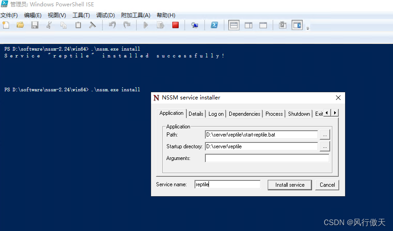Open the 编辑(E) menu
Screen dimensions: 393x231
click(x=33, y=15)
